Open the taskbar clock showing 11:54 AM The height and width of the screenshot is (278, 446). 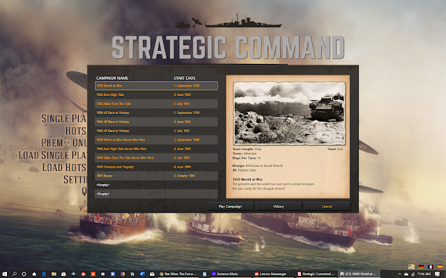point(424,274)
